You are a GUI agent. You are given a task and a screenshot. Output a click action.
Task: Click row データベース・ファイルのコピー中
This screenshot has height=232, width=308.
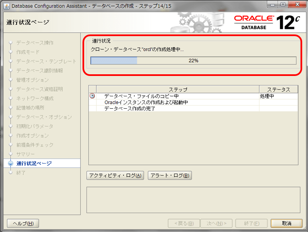193,96
